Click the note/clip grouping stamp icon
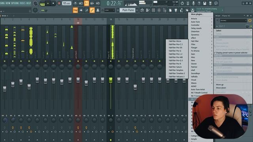This screenshot has width=253, height=142. pos(98,10)
